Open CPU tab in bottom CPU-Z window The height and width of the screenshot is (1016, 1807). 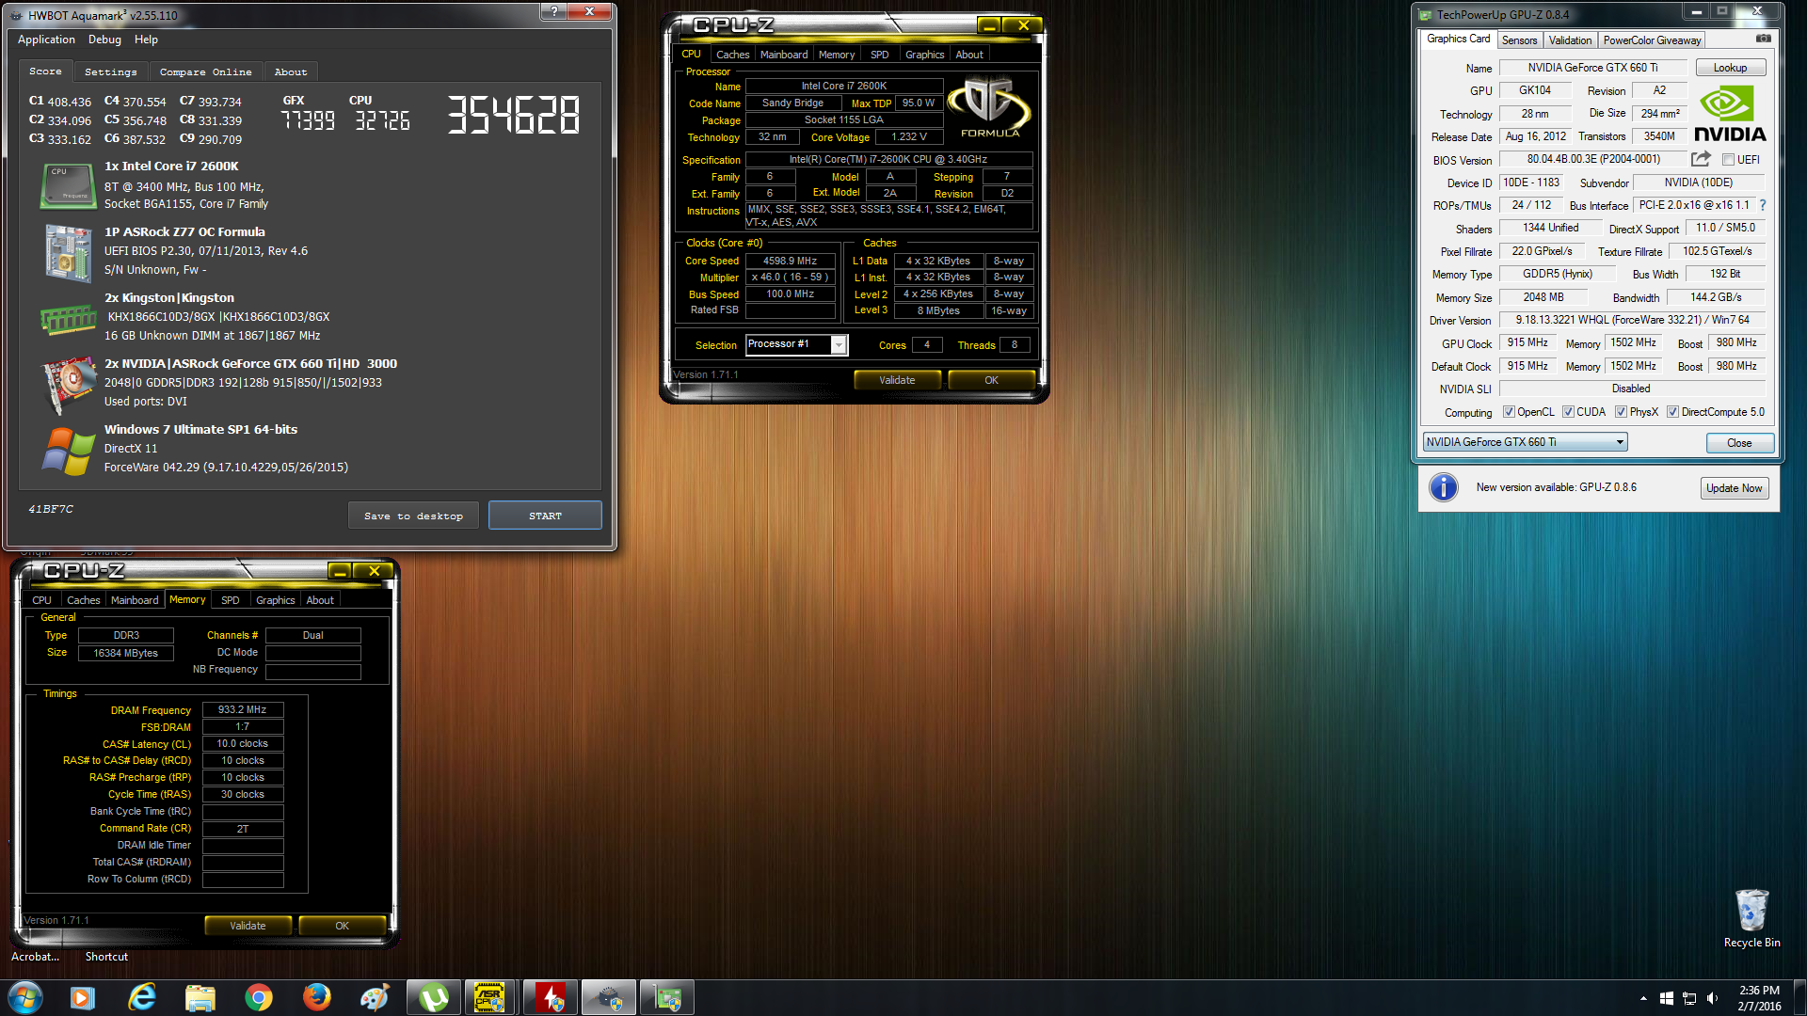[42, 600]
